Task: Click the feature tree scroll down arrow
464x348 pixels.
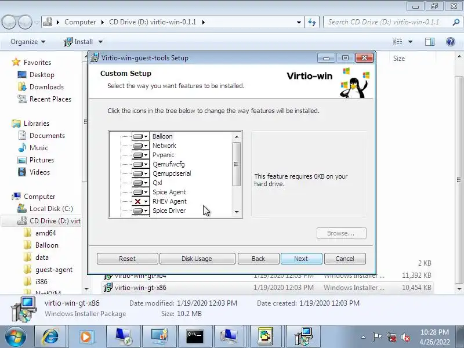Action: [x=237, y=212]
